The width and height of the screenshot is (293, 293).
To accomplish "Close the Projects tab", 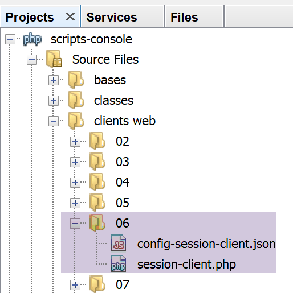I will point(70,16).
